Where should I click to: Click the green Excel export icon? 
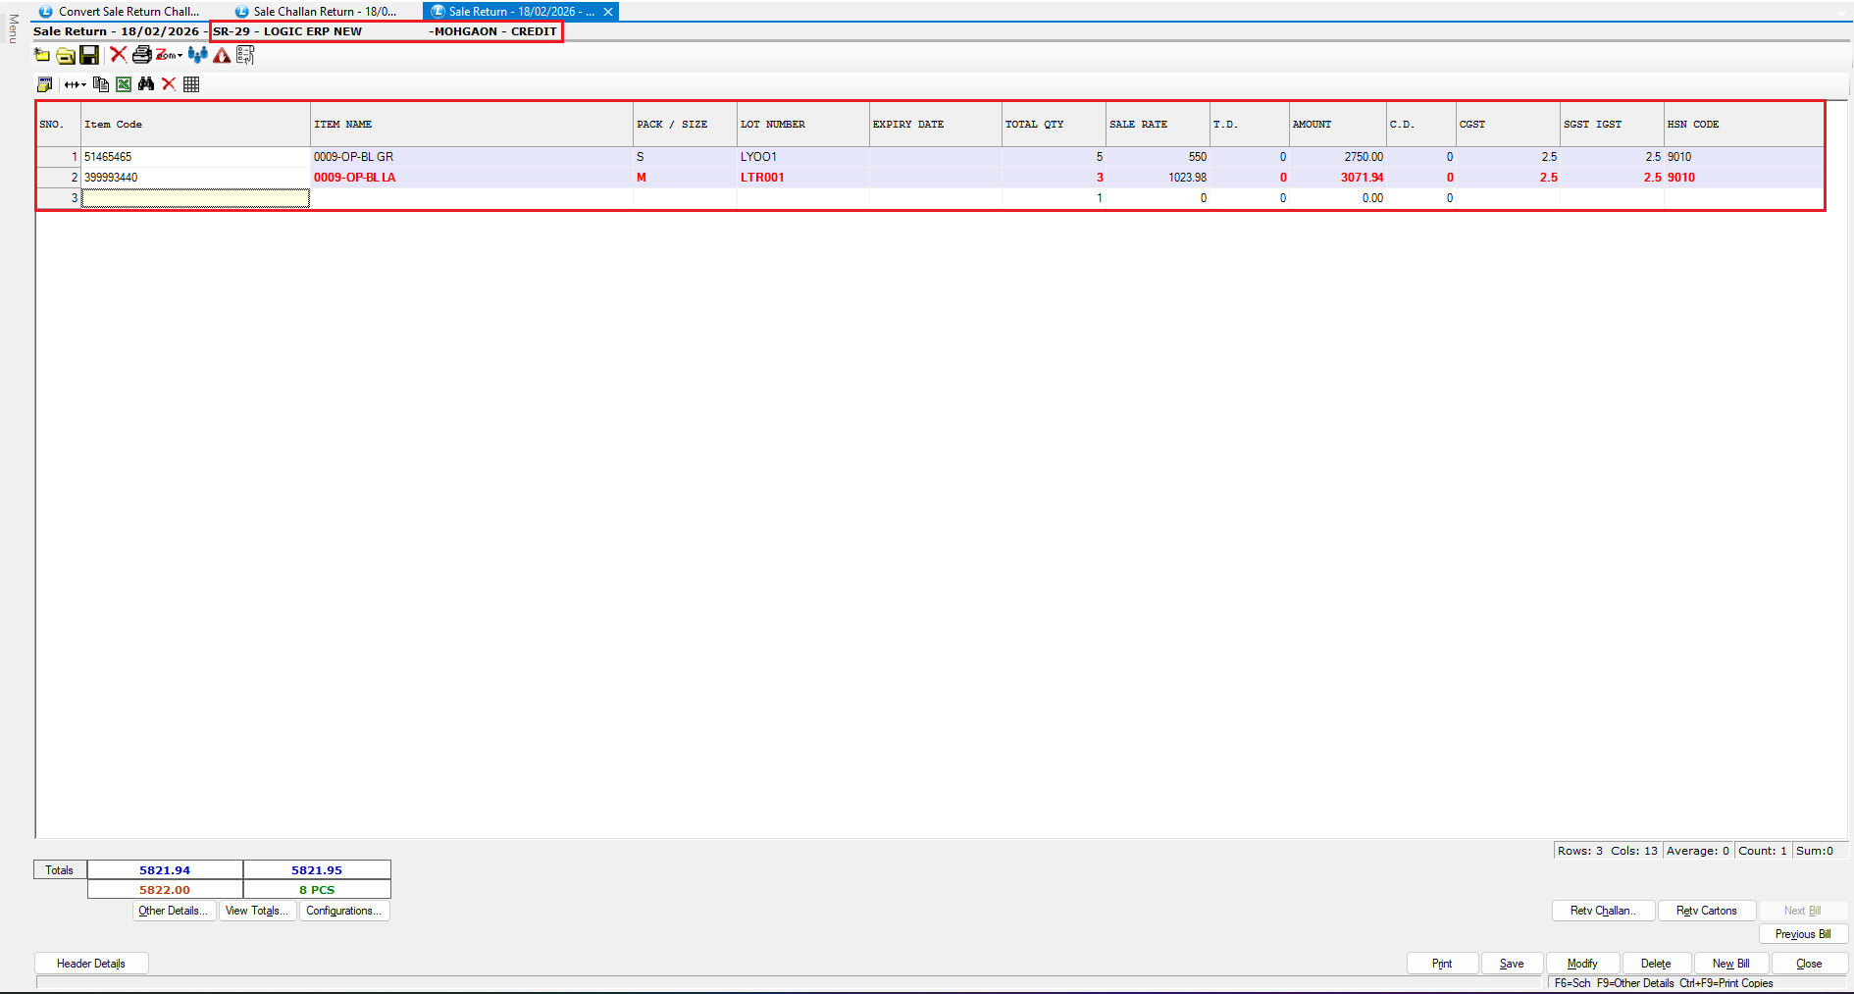124,84
